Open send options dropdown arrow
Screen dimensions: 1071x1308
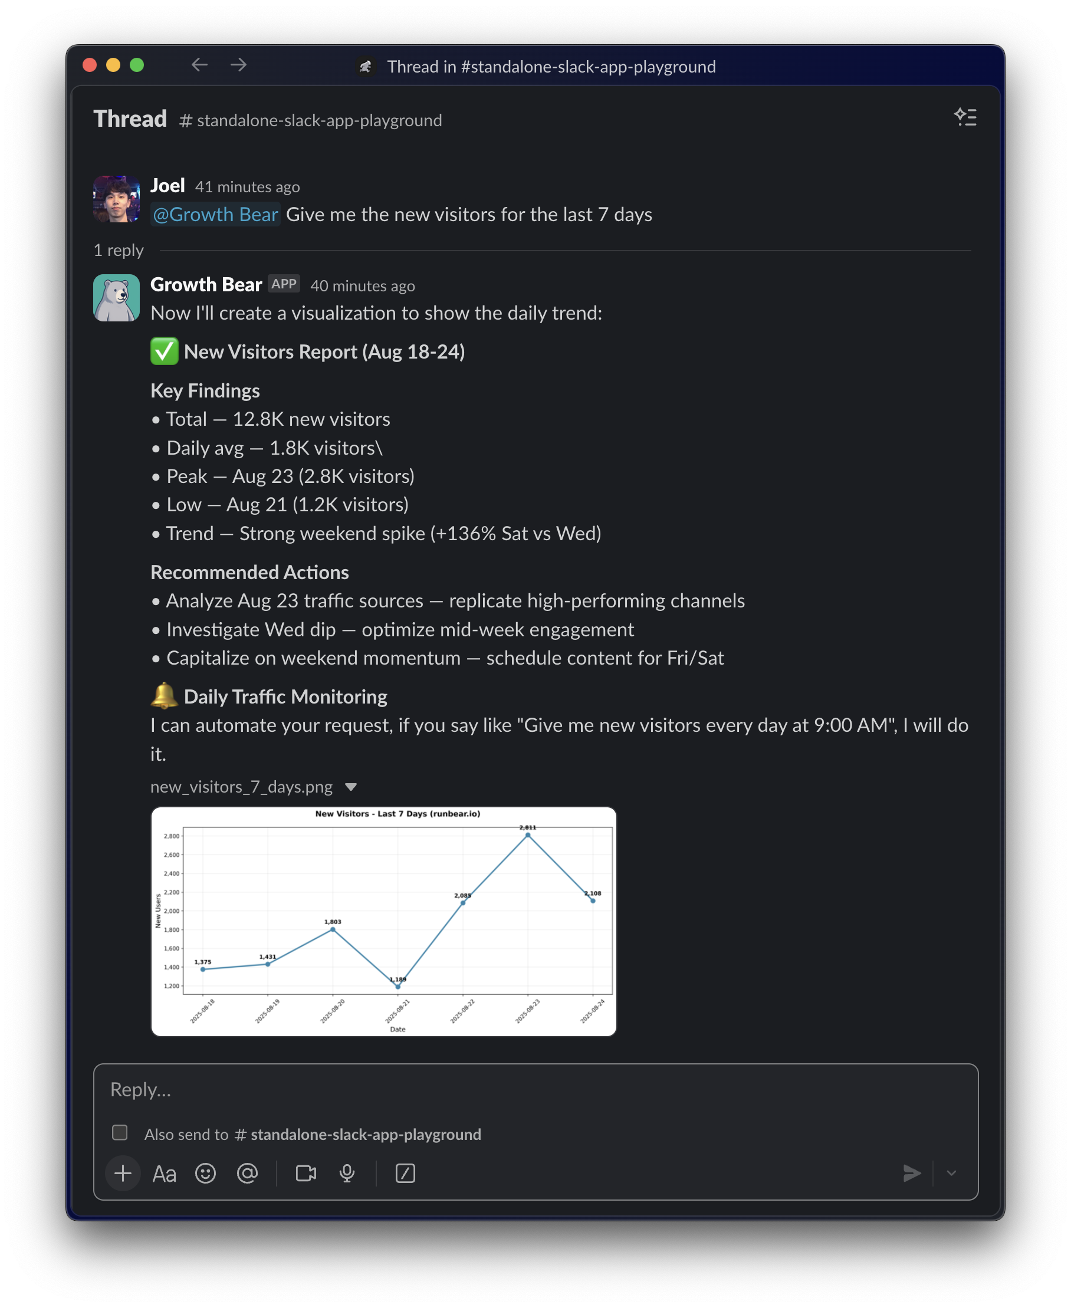tap(951, 1173)
